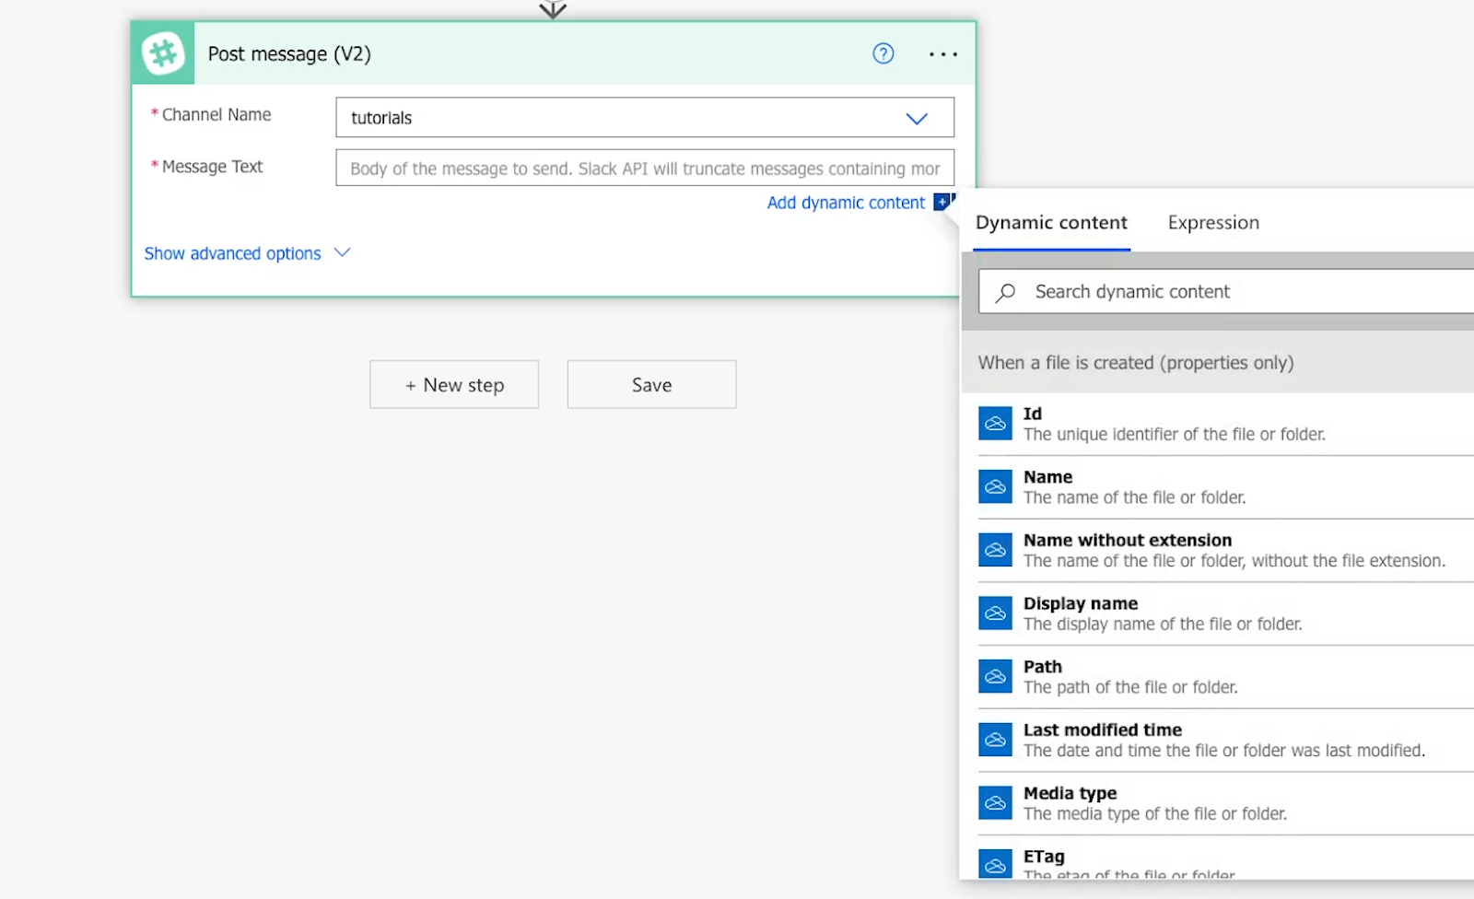Screen dimensions: 1474x899
Task: Select Name without extension item
Action: [1225, 550]
